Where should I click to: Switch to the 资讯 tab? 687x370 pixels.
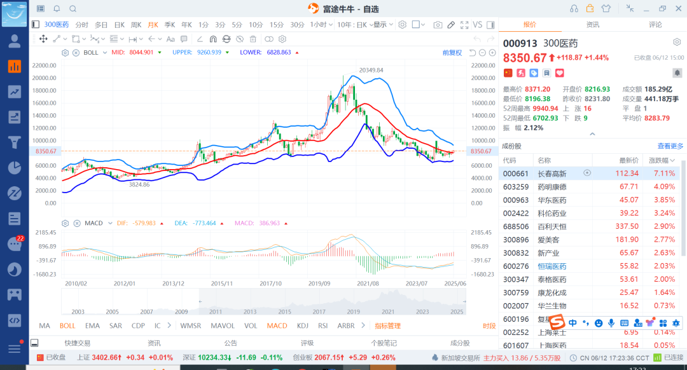coord(593,25)
